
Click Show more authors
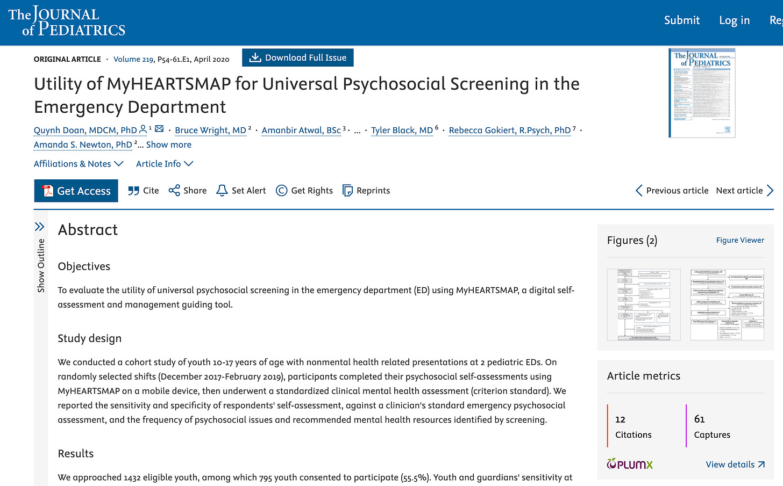pyautogui.click(x=168, y=145)
